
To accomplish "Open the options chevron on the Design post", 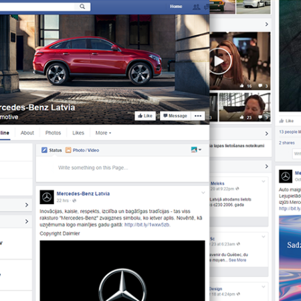I will 264,286.
